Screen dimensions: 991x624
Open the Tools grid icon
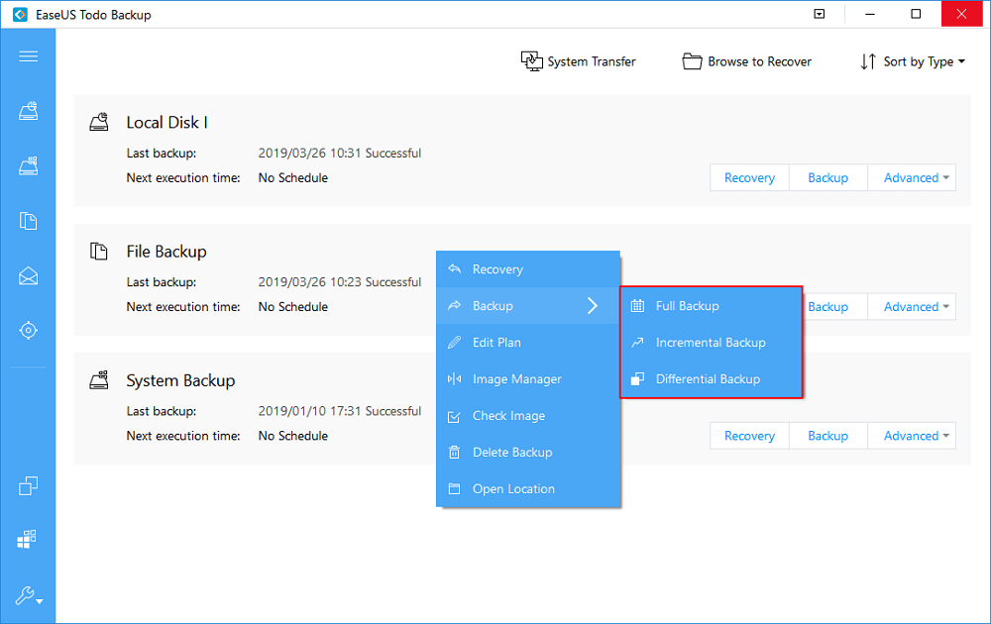click(28, 538)
